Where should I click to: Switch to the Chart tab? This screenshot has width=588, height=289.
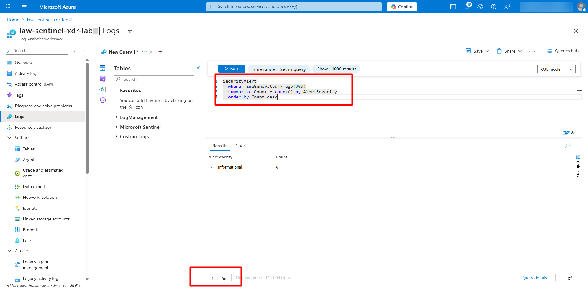click(x=241, y=146)
